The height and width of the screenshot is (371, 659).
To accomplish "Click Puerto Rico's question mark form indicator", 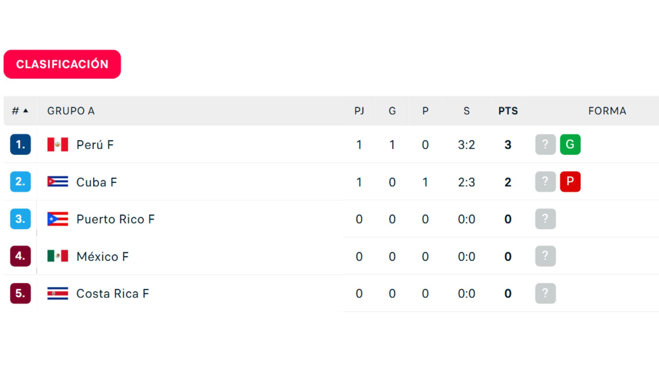I will point(545,219).
